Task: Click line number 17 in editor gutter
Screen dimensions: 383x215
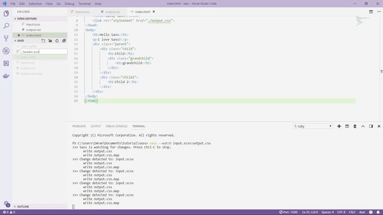Action: tap(76, 63)
